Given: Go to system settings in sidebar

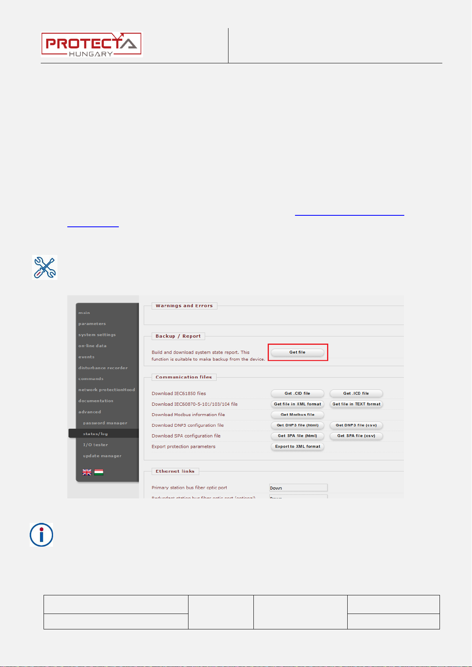Looking at the screenshot, I should [97, 335].
